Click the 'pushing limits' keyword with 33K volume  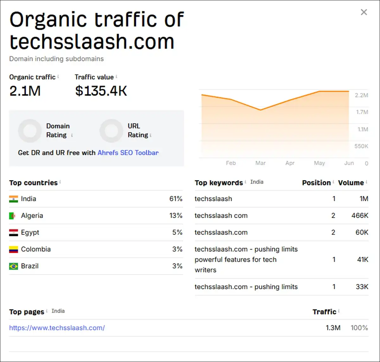[x=246, y=287]
